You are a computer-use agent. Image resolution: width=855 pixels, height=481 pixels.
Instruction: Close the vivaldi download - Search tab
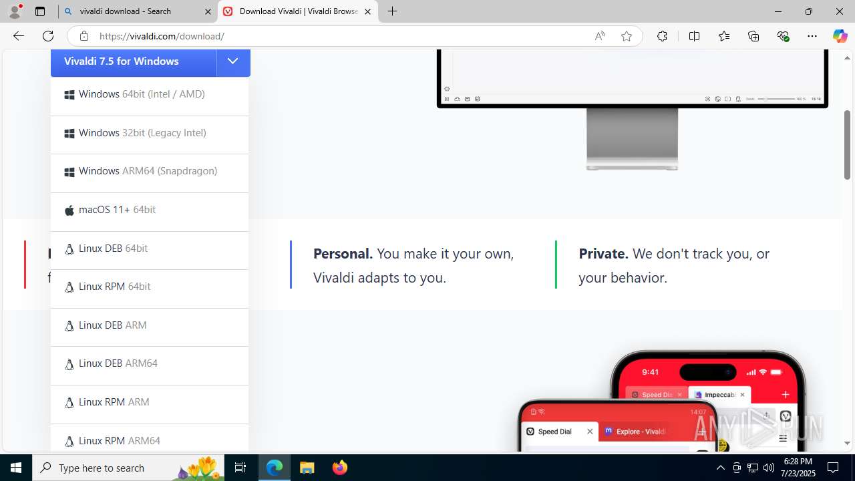[x=208, y=11]
